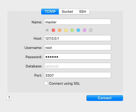Image resolution: width=136 pixels, height=112 pixels.
Task: Enable Connect using SSL checkbox
Action: 46,83
